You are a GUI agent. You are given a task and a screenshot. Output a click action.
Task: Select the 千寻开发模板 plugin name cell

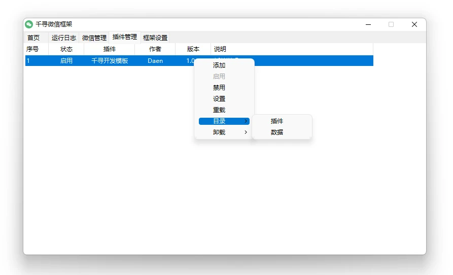tap(110, 61)
